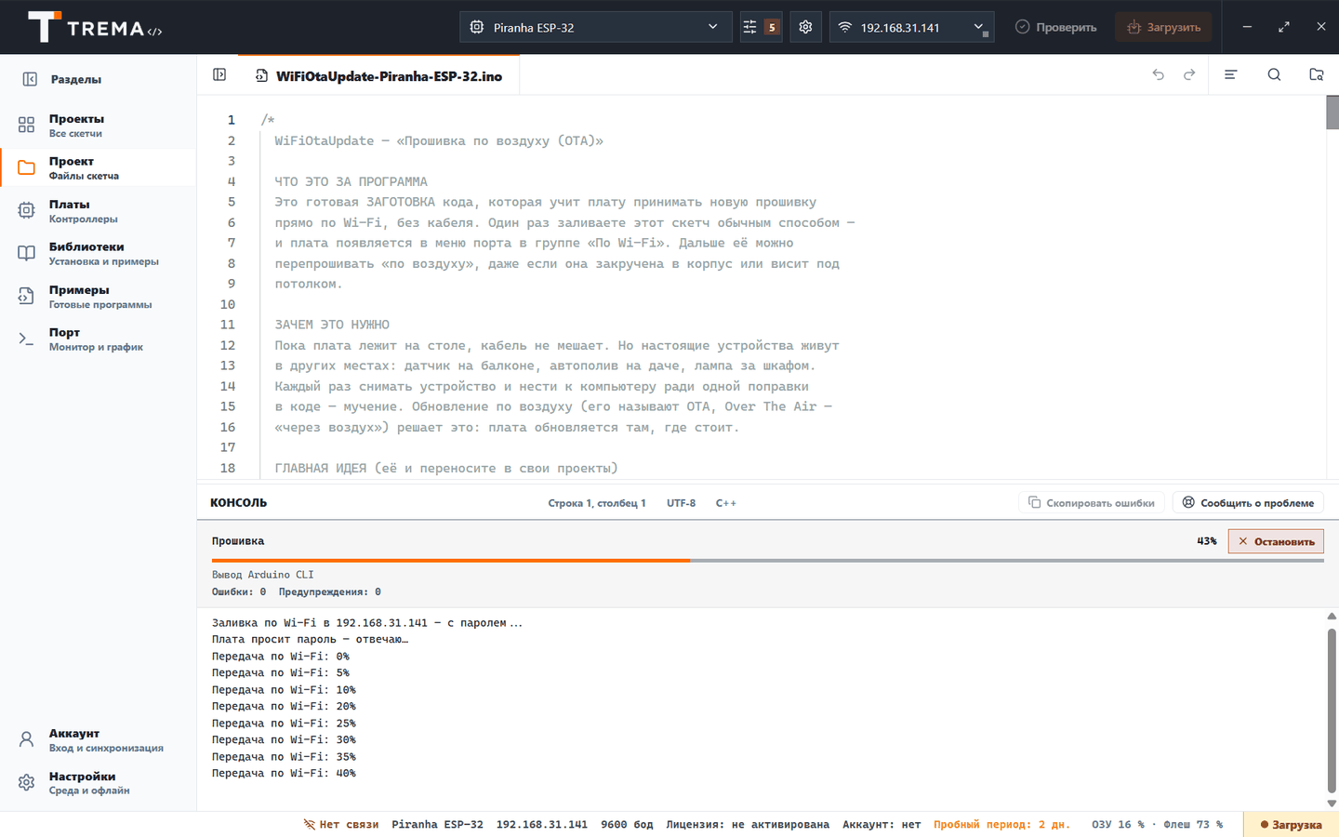
Task: Open the Порт monitor and graph
Action: pyautogui.click(x=98, y=339)
